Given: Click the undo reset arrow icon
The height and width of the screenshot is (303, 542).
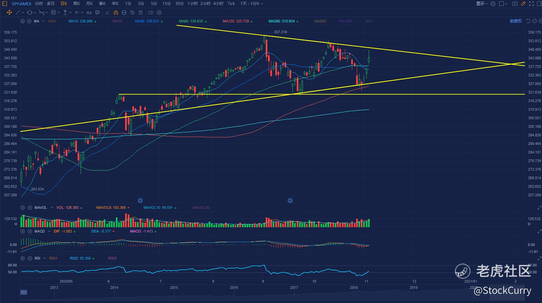Looking at the screenshot, I should click(528, 21).
